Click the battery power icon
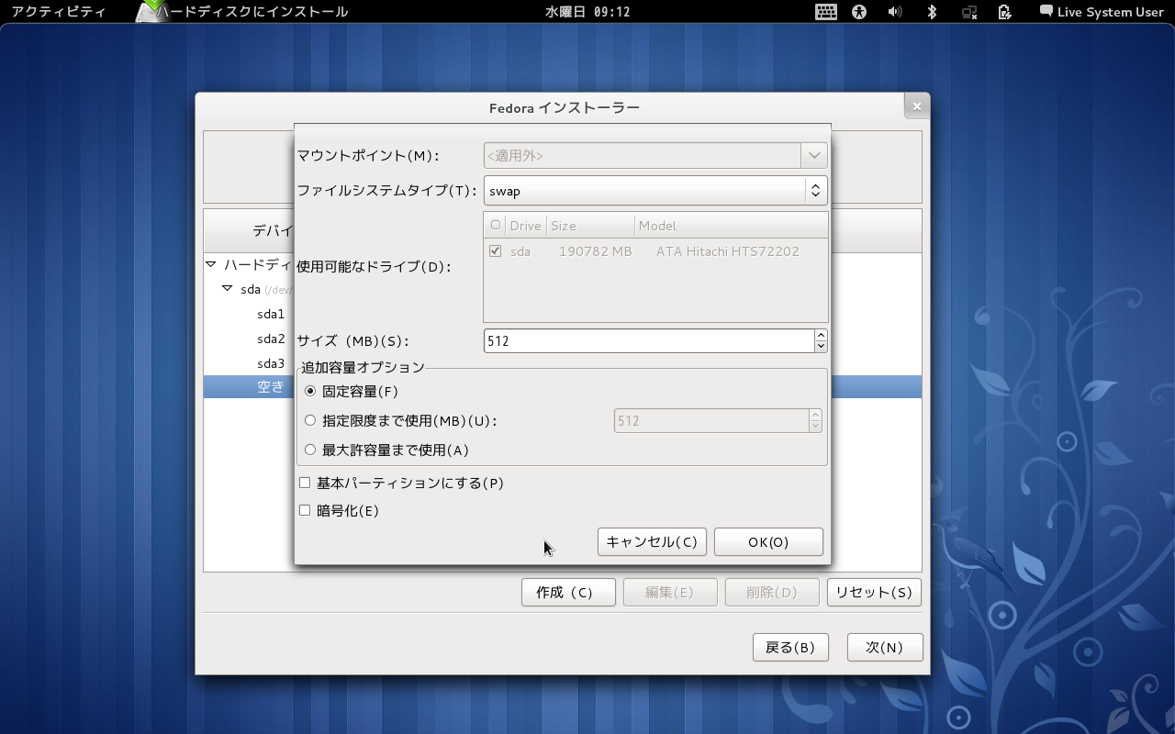1175x734 pixels. [x=1004, y=12]
